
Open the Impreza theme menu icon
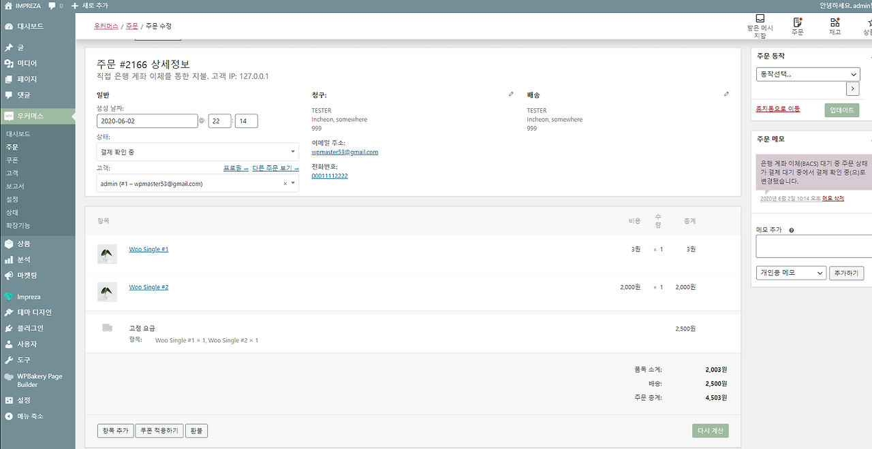coord(9,297)
